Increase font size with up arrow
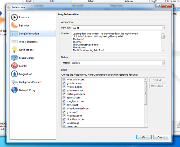The width and height of the screenshot is (180, 147). [163, 27]
